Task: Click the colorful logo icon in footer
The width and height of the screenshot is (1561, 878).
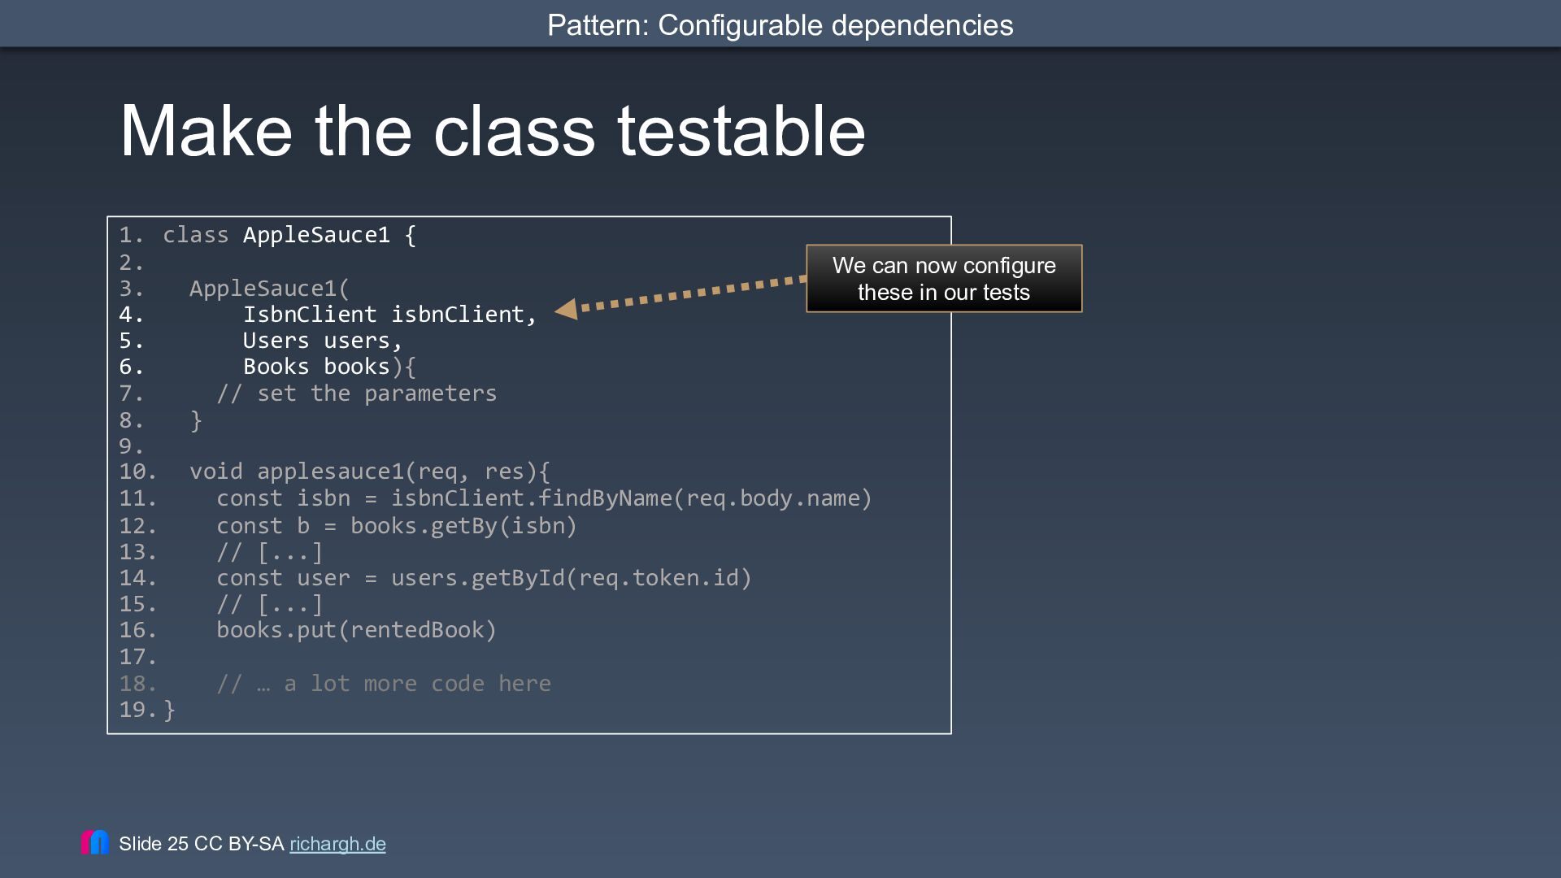Action: (x=95, y=842)
